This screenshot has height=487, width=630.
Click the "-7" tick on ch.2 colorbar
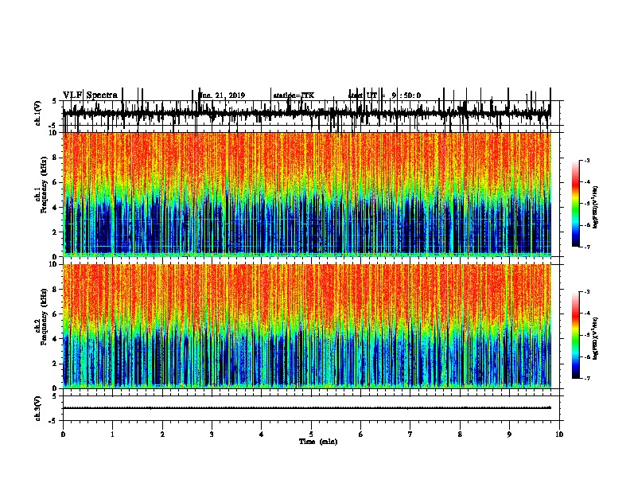click(587, 379)
